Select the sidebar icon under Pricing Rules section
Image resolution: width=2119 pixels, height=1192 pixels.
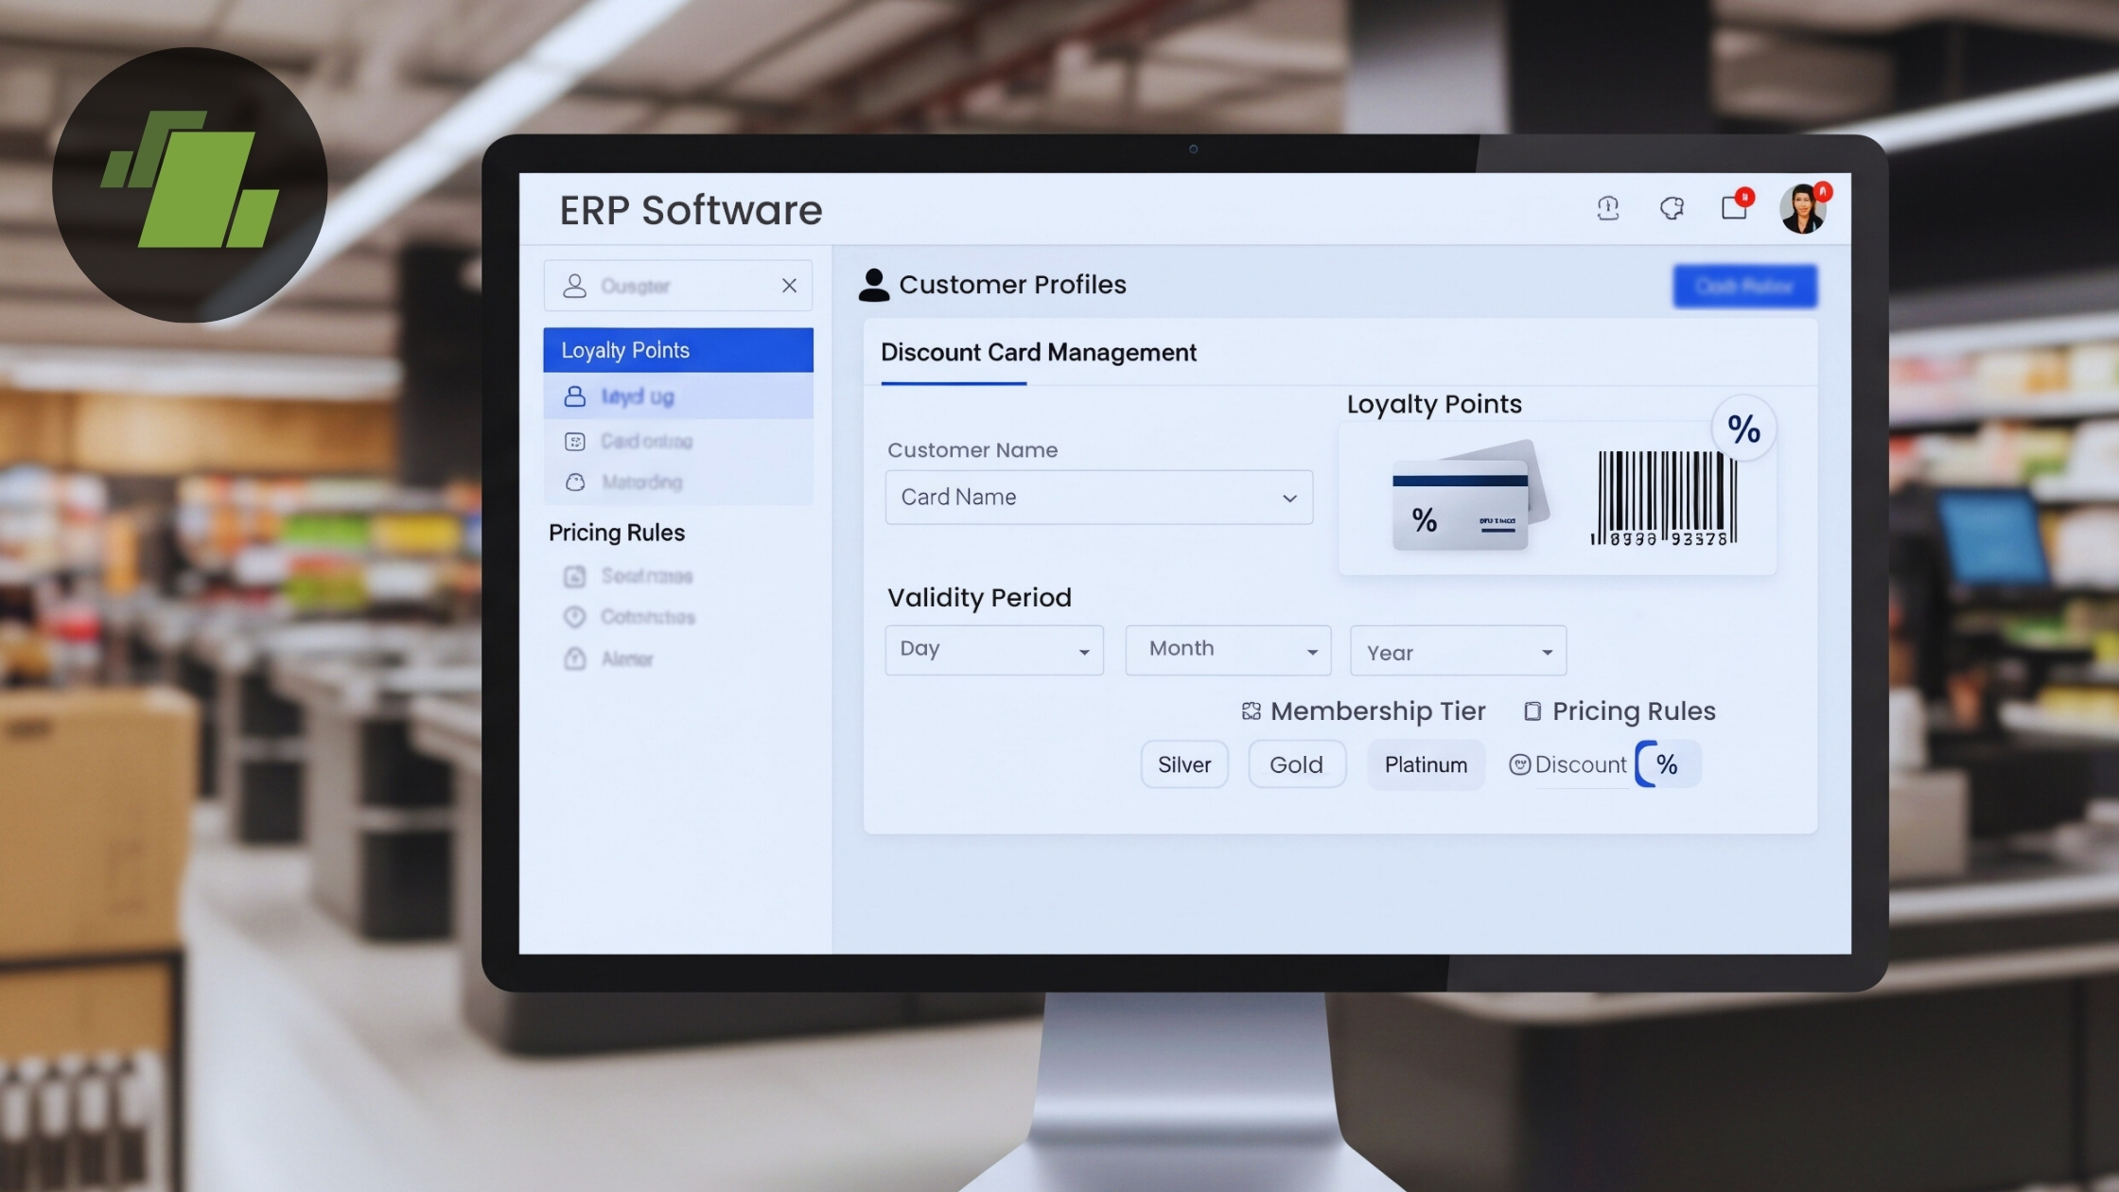(x=575, y=575)
